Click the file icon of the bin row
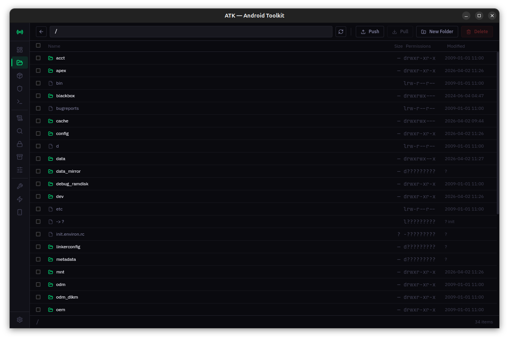Screen dimensions: 509x339 point(50,83)
